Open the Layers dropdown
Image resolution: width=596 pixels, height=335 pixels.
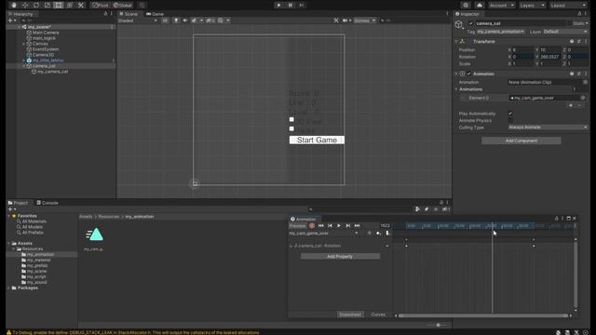pos(532,6)
